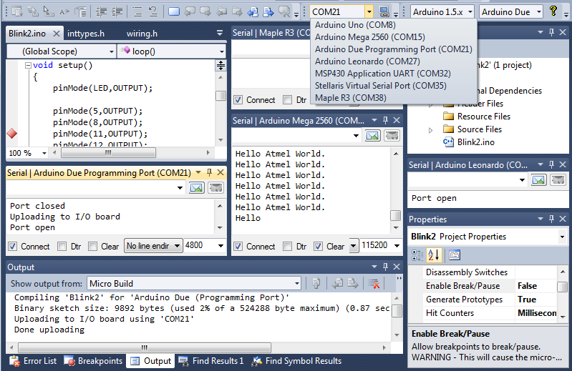Screen dimensions: 572x371
Task: Click the Uncomment Selected Lines icon
Action: (153, 11)
